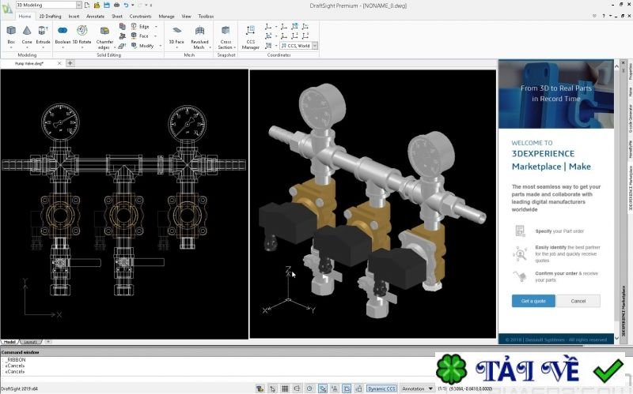Expand the Annotation scale dropdown in status bar
Screen dimensions: 633x394
[430, 388]
